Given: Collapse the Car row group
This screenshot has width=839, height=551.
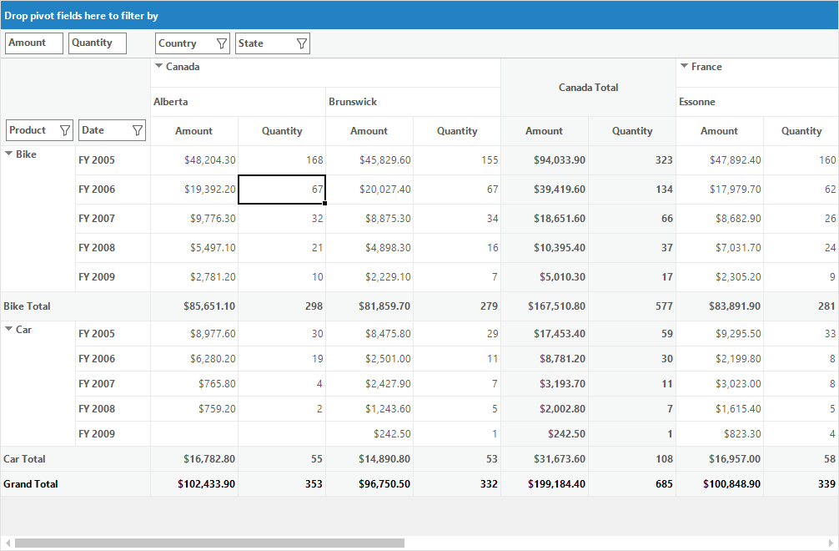Looking at the screenshot, I should pos(8,329).
